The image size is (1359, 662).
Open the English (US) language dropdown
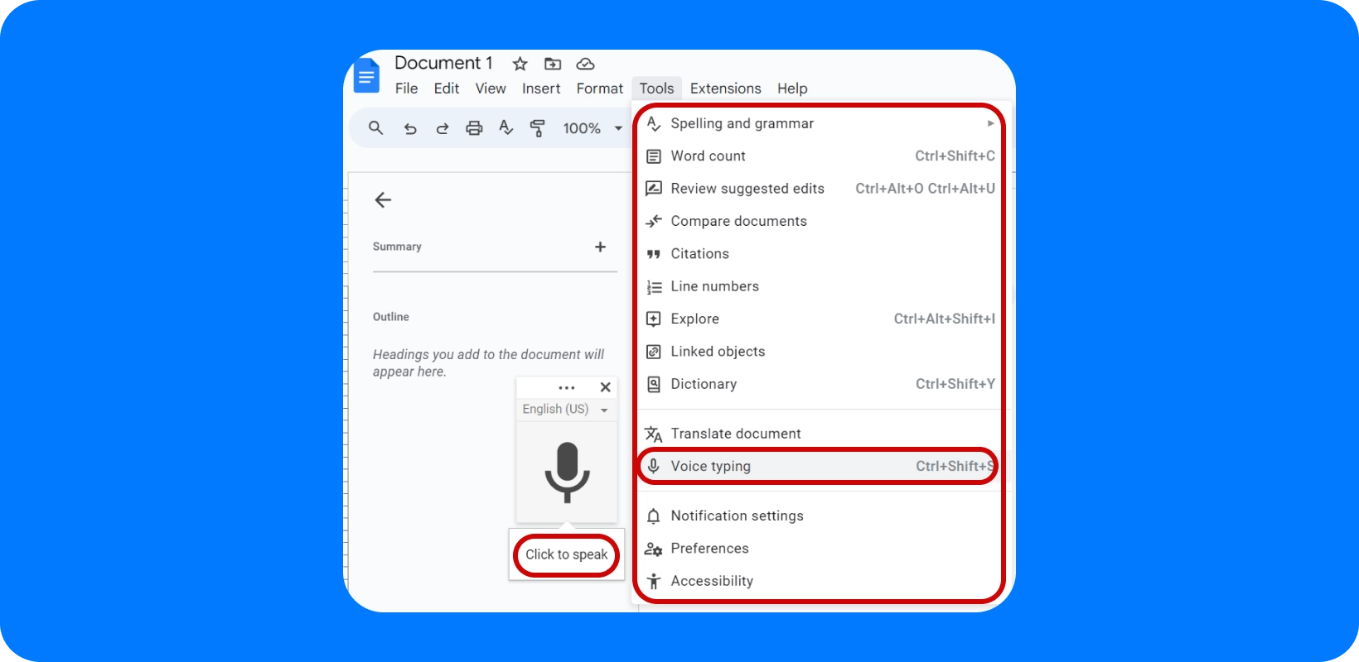[x=566, y=409]
